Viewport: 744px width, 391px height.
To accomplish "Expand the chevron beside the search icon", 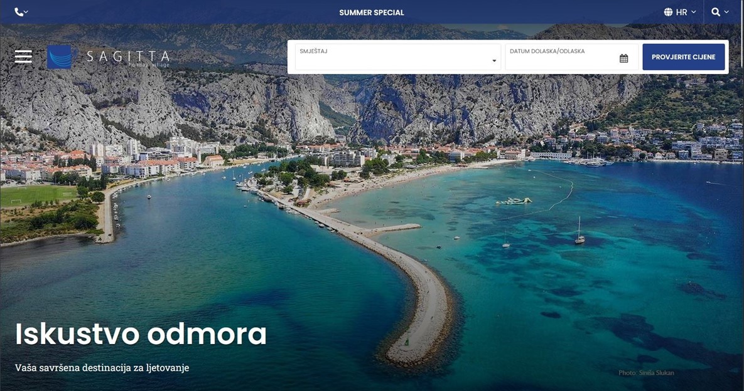I will point(726,13).
